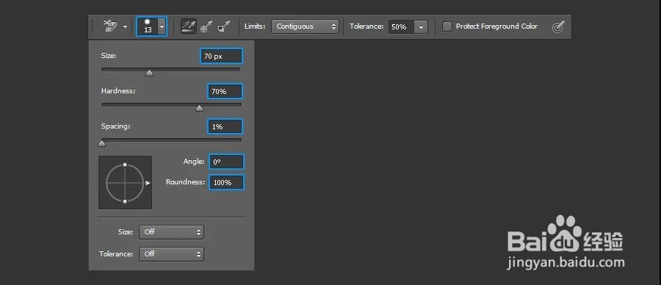Click the angle arrow on brush preview

[148, 183]
